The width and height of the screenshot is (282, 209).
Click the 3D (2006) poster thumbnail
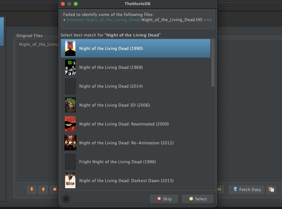[x=70, y=105]
